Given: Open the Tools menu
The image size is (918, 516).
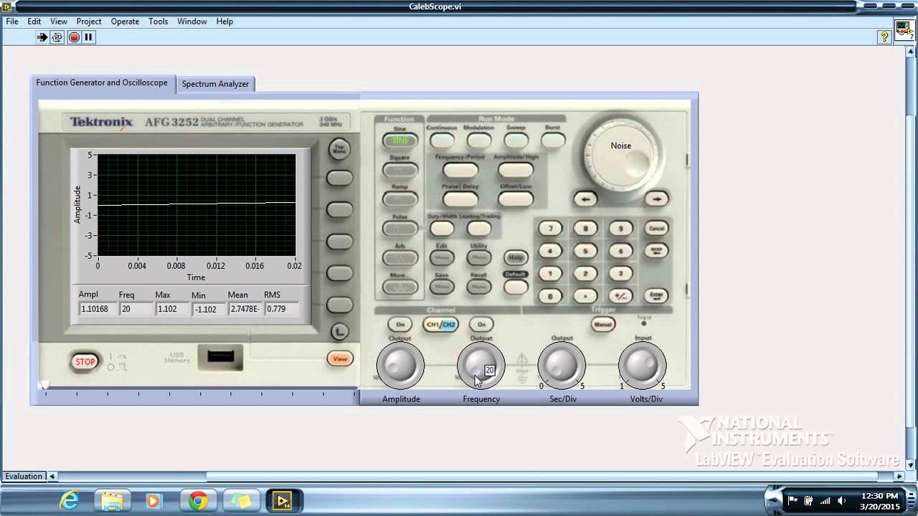Looking at the screenshot, I should click(x=158, y=21).
